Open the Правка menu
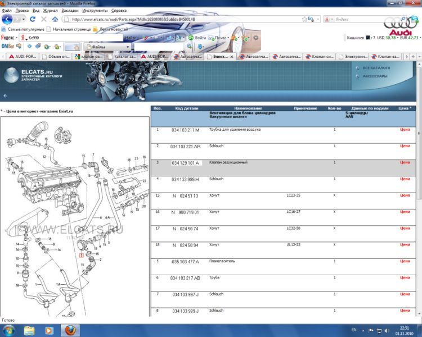 pyautogui.click(x=22, y=11)
